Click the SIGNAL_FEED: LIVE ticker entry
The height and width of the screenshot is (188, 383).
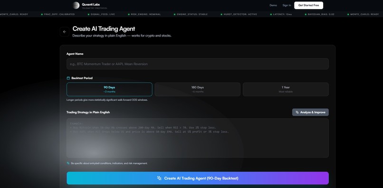pyautogui.click(x=101, y=14)
